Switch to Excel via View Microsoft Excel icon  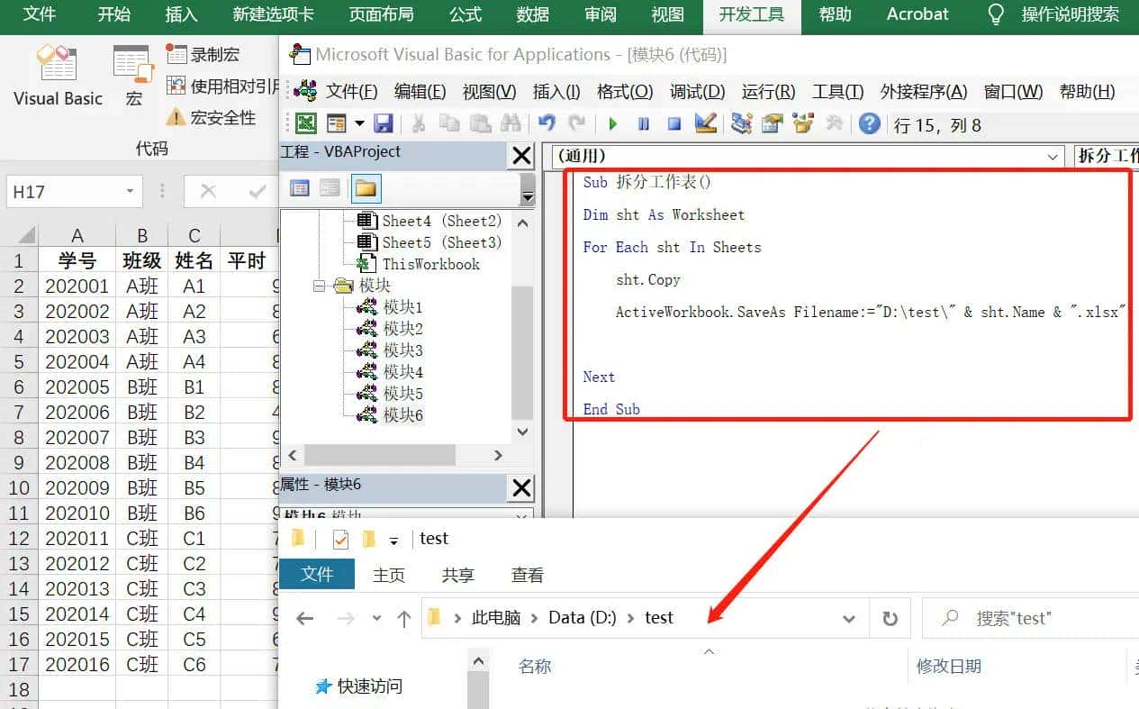click(304, 123)
